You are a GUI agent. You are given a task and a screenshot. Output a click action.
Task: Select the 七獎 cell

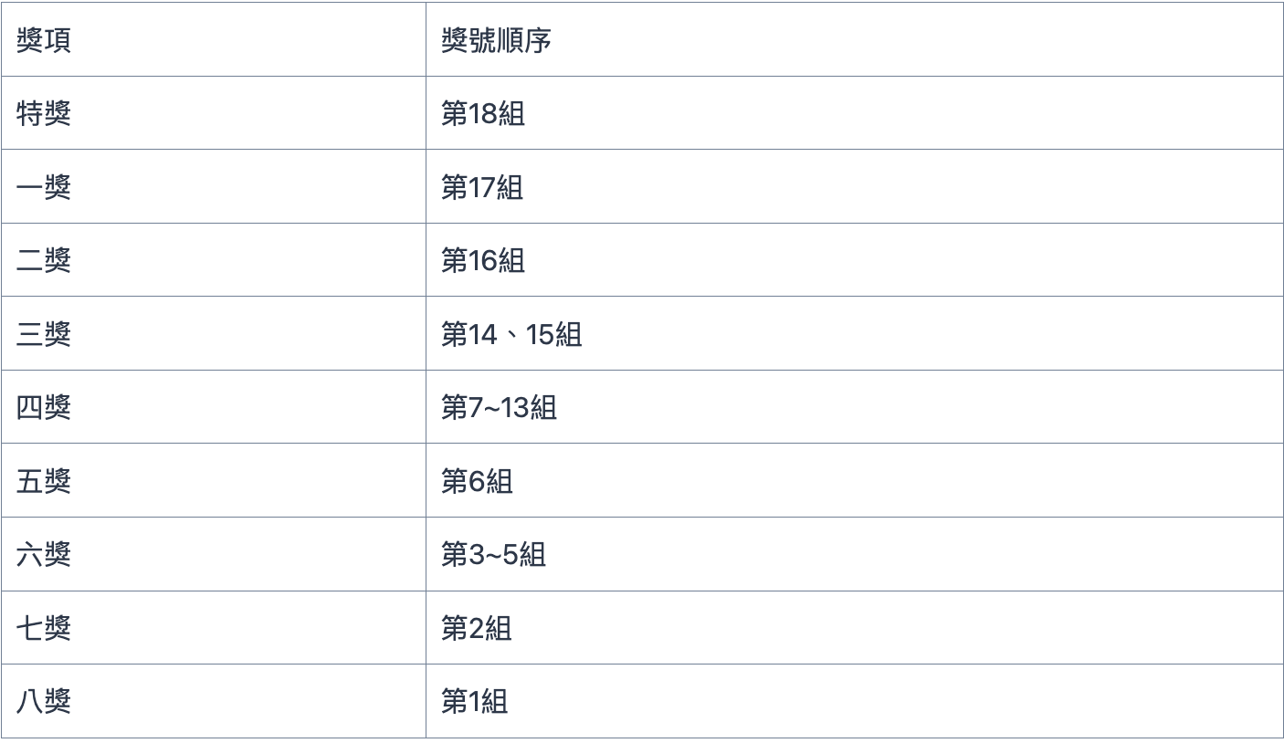213,627
